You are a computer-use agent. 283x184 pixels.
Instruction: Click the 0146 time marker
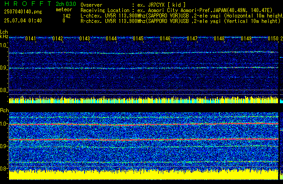click(x=165, y=39)
